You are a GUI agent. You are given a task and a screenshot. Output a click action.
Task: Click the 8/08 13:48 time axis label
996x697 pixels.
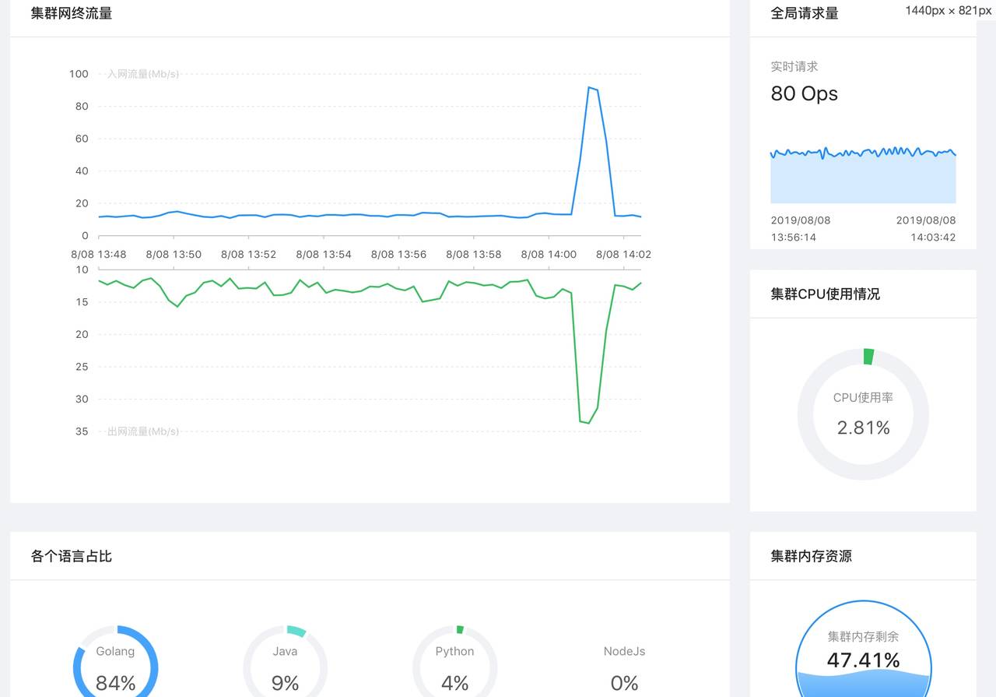pos(98,254)
